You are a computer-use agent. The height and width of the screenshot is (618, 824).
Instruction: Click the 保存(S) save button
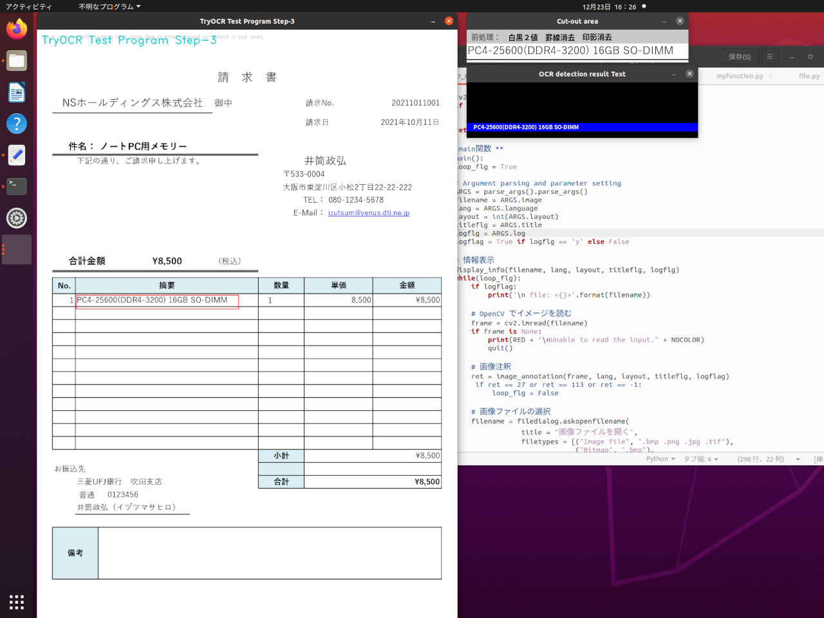pos(739,57)
